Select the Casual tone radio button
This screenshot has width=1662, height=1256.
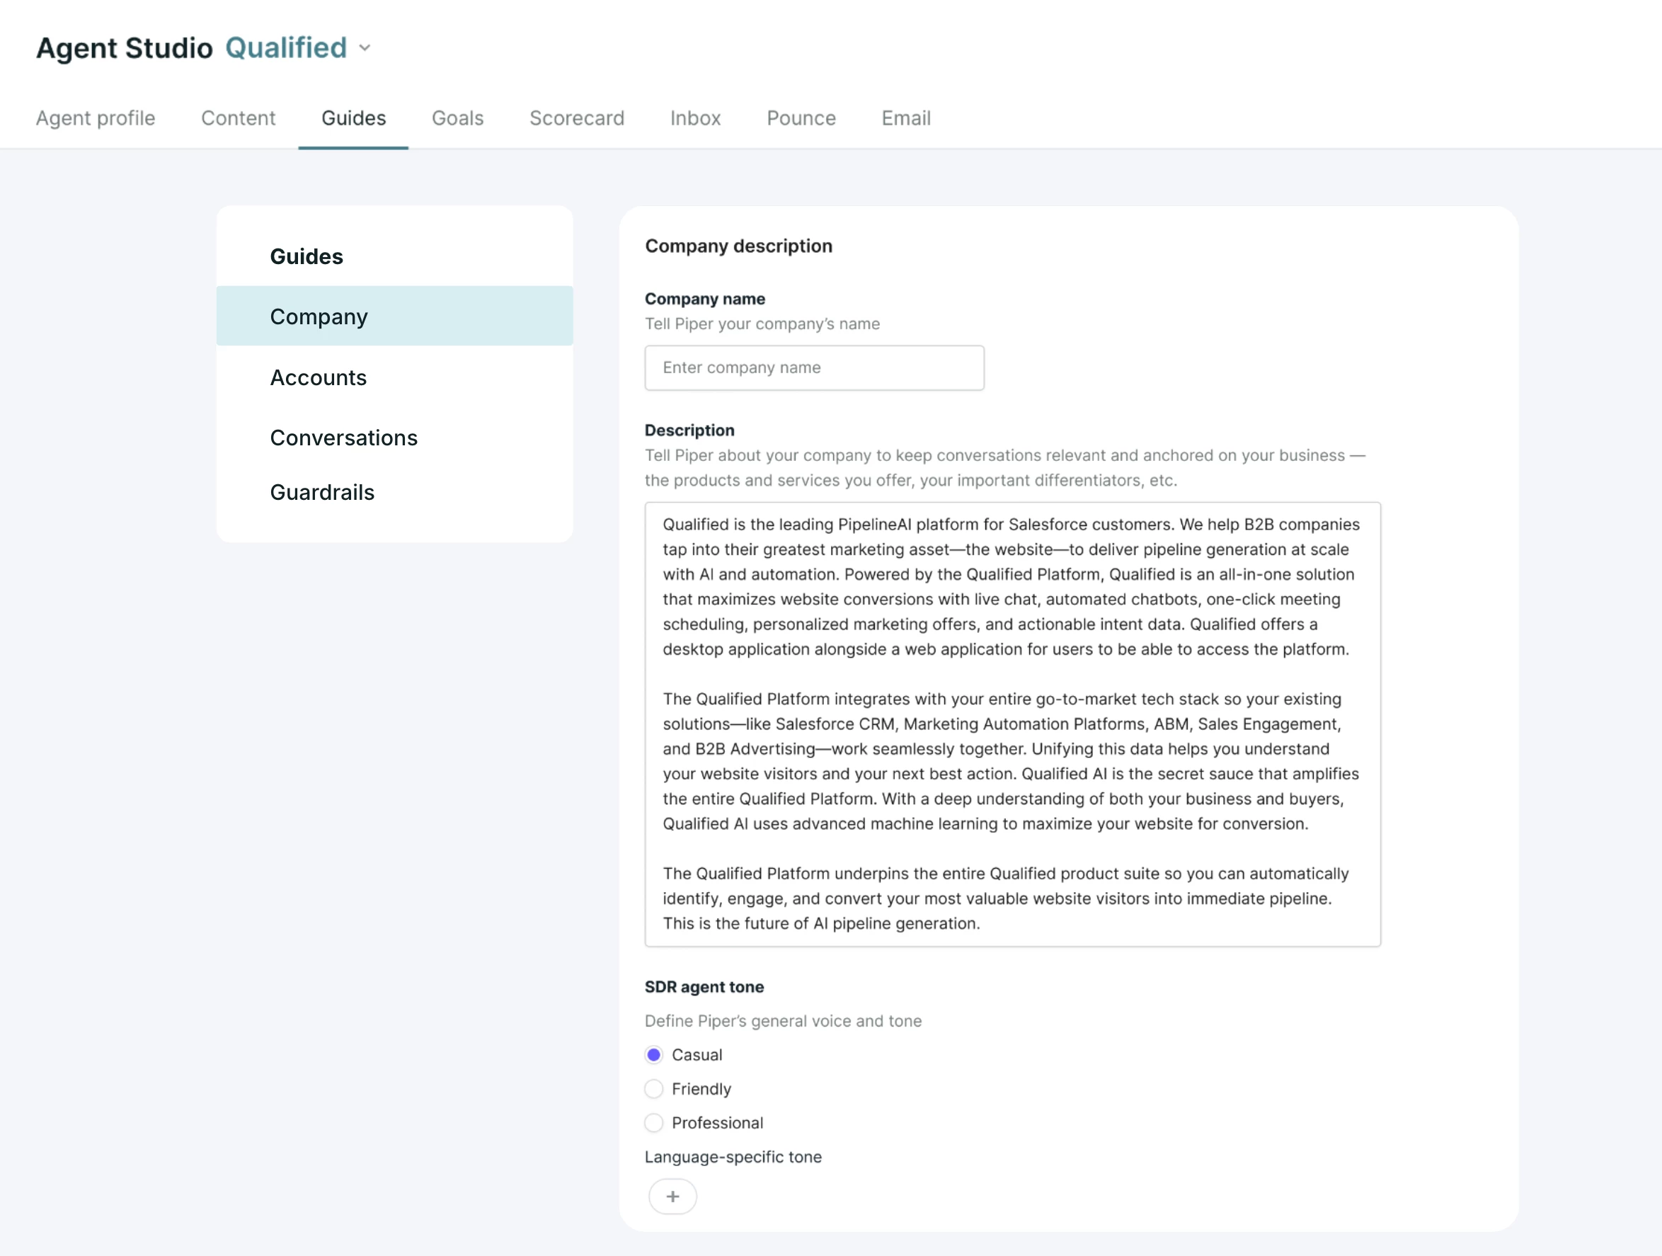click(653, 1054)
